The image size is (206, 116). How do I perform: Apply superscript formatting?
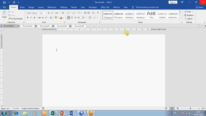click(x=46, y=18)
